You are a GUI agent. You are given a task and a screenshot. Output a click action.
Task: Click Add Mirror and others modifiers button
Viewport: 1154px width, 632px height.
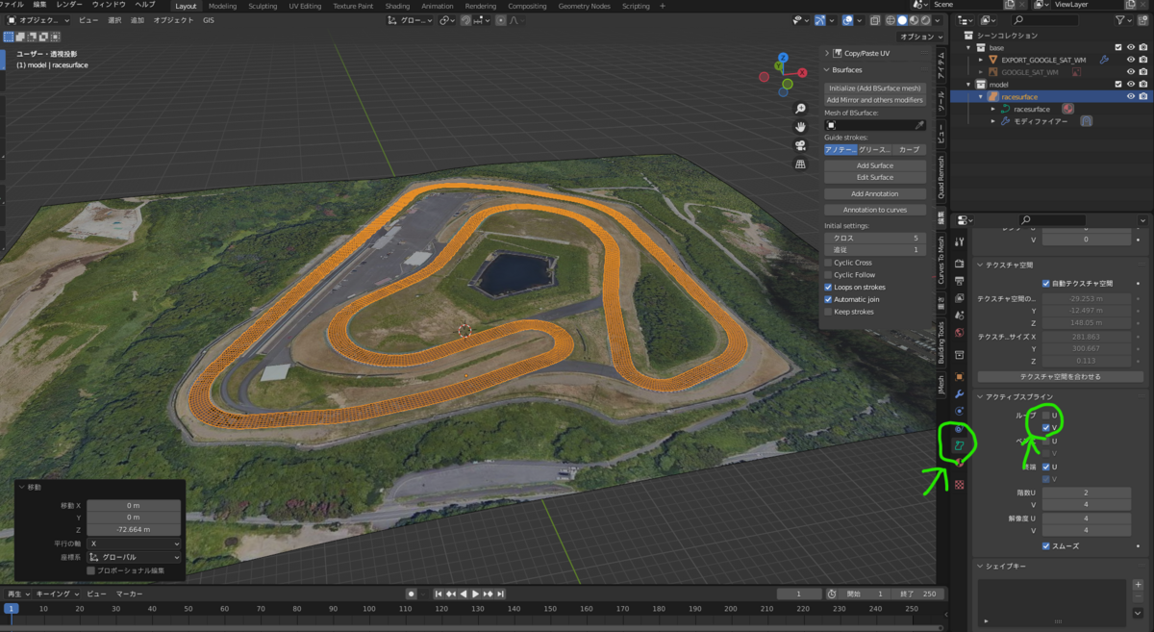(x=875, y=100)
